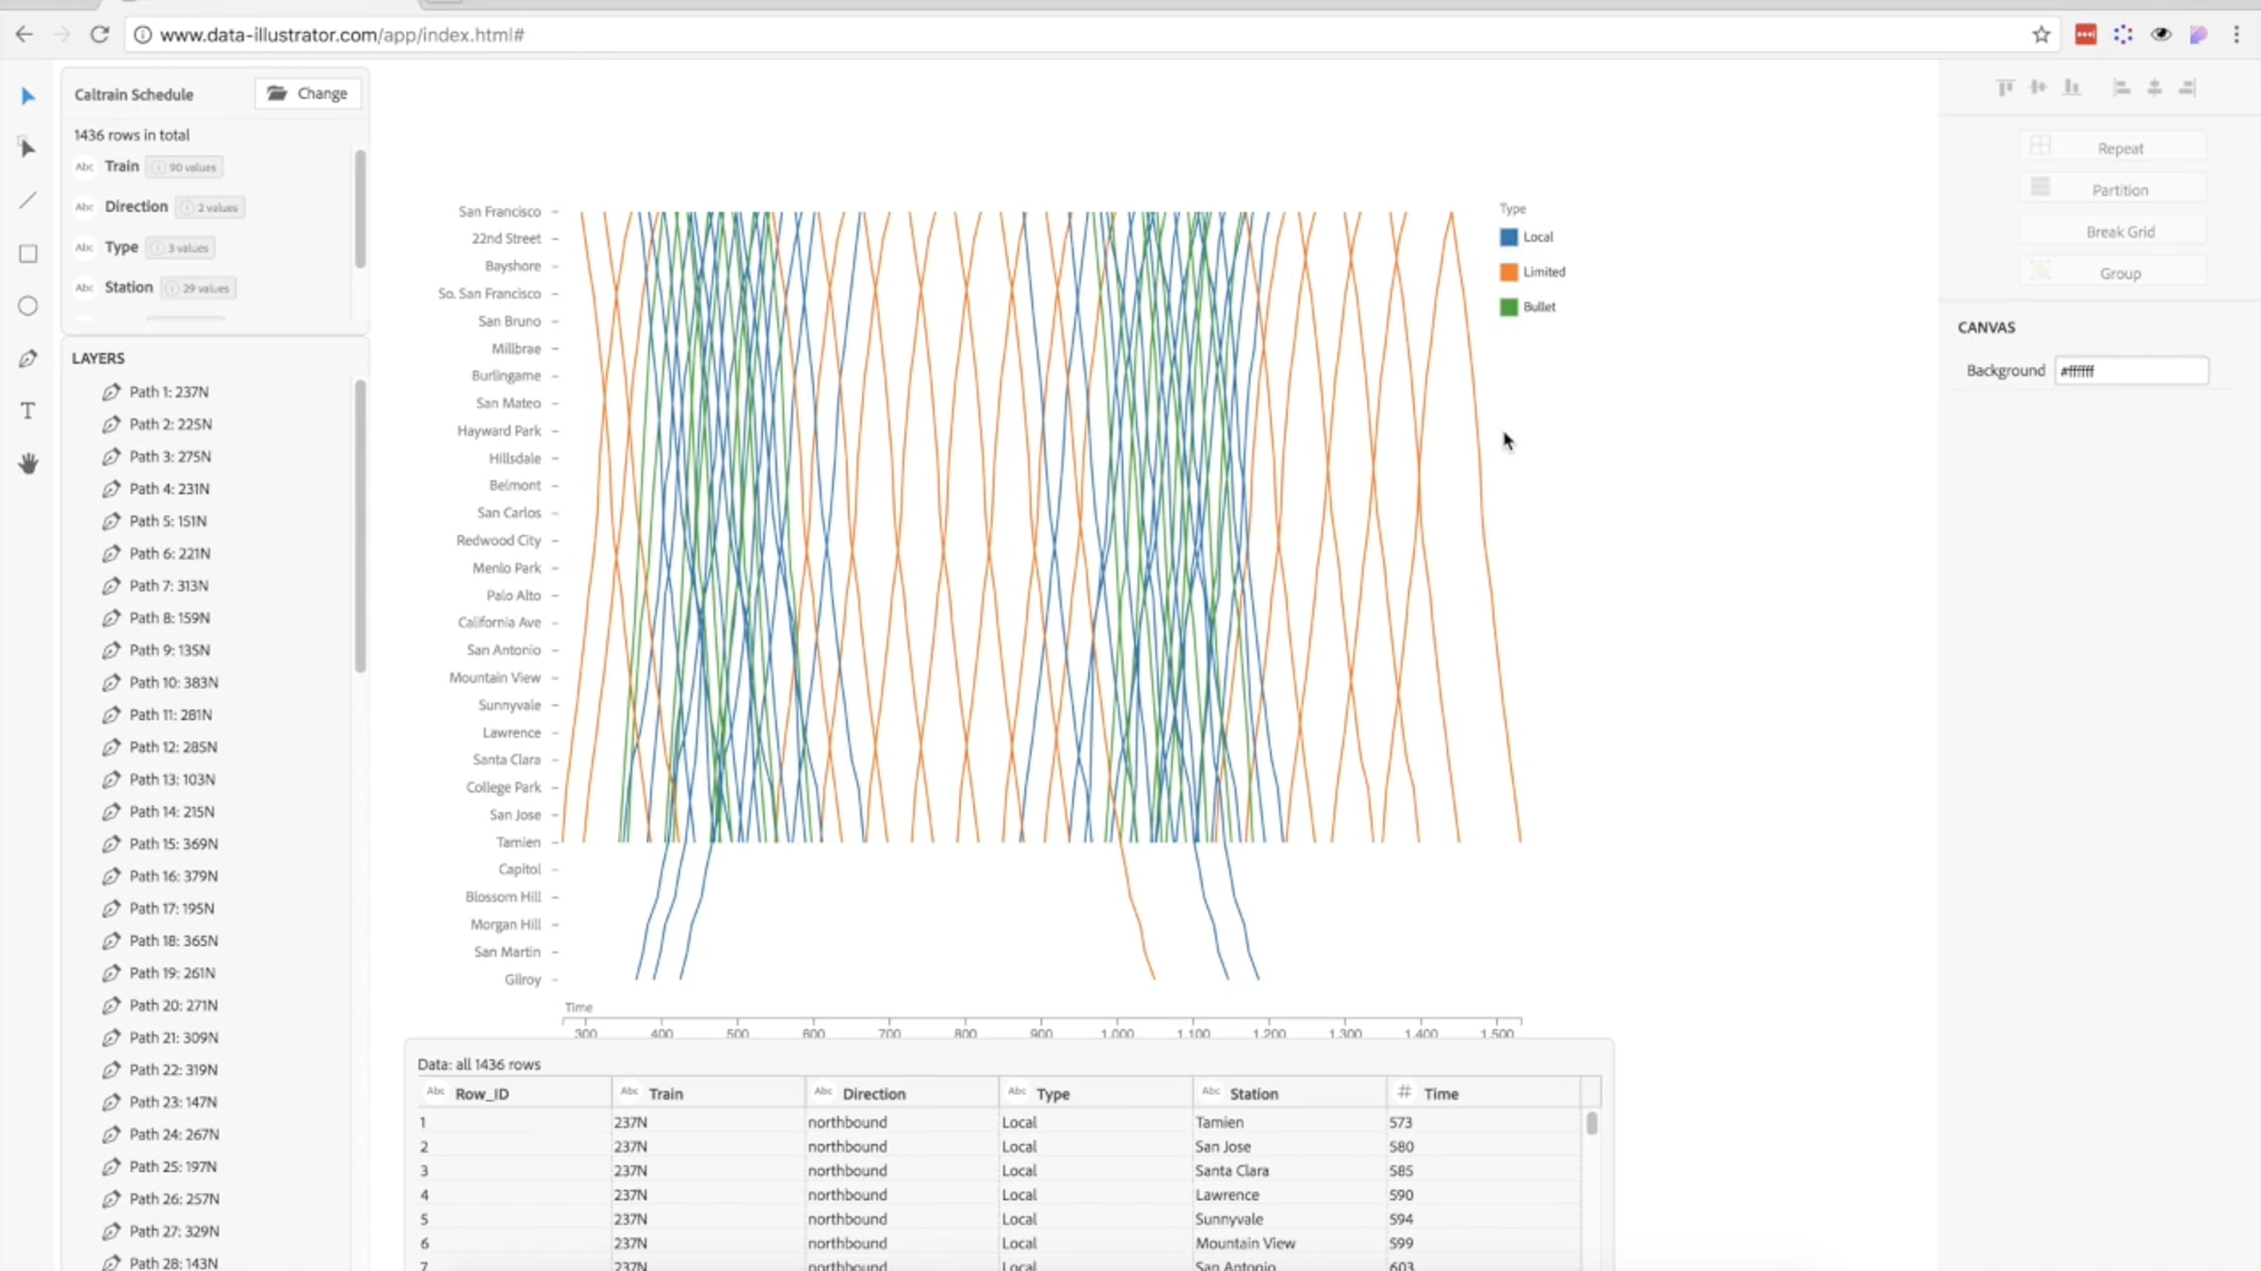Bookmark the page with the star icon
The image size is (2261, 1271).
click(x=2041, y=35)
